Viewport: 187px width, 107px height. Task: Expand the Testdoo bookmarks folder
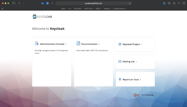[107, 9]
